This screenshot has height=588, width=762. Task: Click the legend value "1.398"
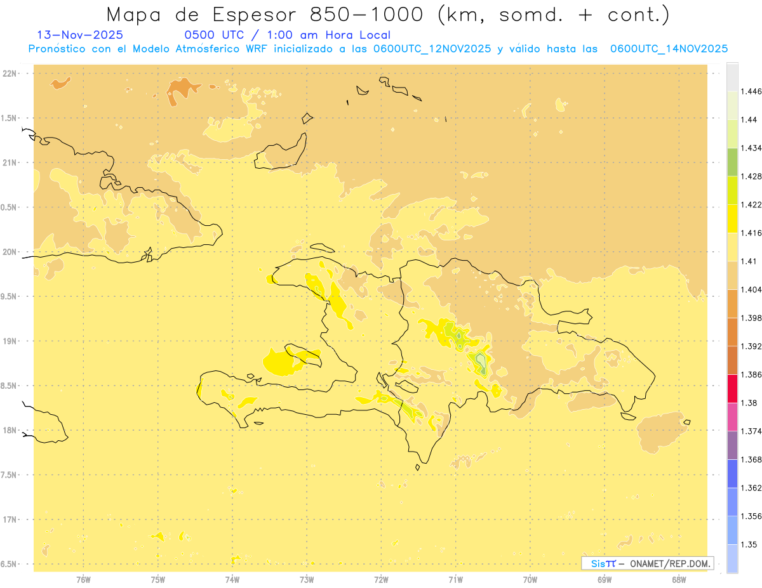(x=751, y=318)
